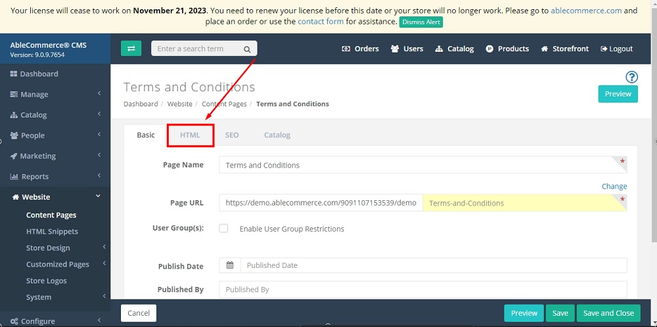The width and height of the screenshot is (657, 327).
Task: Toggle sidebar with the green swap icon
Action: [131, 49]
